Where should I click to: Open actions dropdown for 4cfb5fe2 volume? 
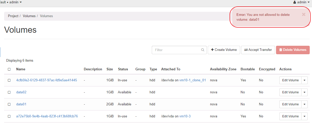[304, 80]
